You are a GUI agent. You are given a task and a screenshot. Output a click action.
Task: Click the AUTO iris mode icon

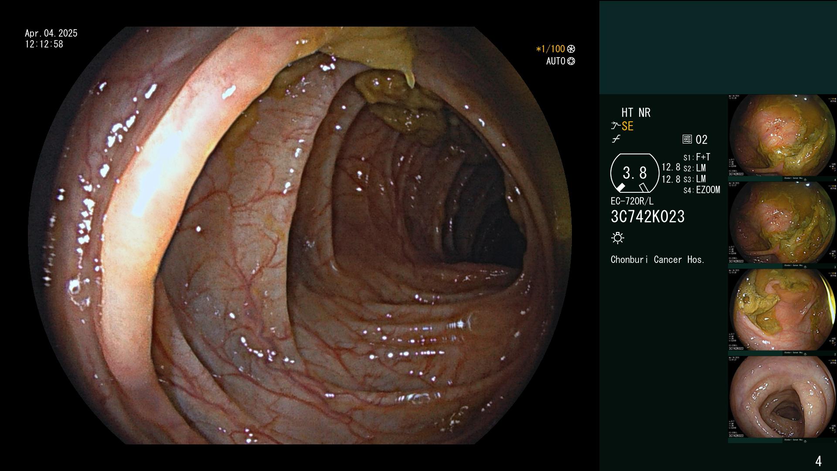(x=571, y=61)
